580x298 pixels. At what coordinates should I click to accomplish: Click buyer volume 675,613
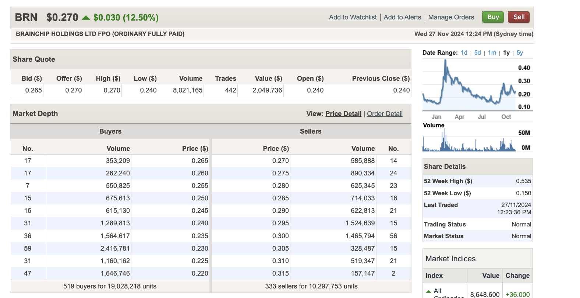click(x=118, y=198)
